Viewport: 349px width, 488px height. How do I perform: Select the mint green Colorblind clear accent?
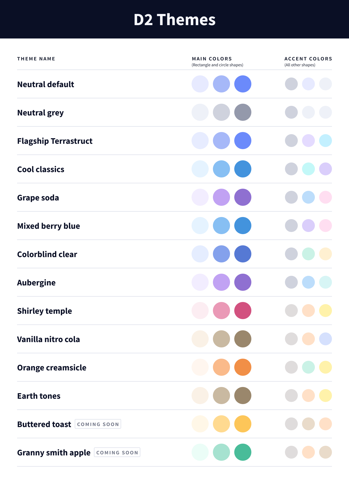[308, 254]
